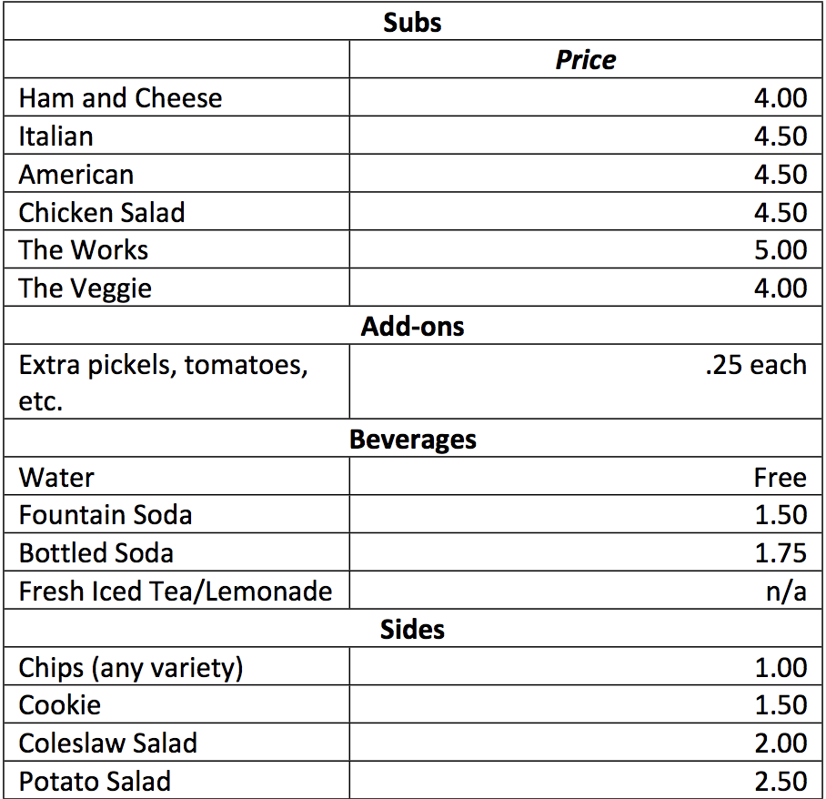Select the Sides section header
The width and height of the screenshot is (826, 799).
click(412, 629)
